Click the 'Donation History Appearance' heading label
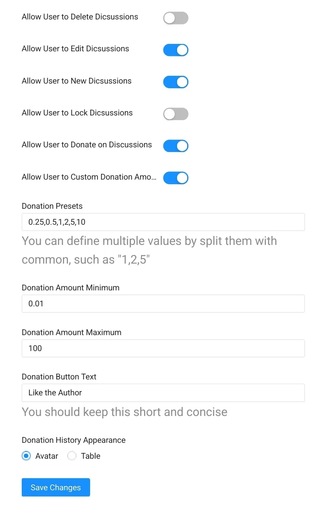Screen dimensions: 327x512 [74, 440]
